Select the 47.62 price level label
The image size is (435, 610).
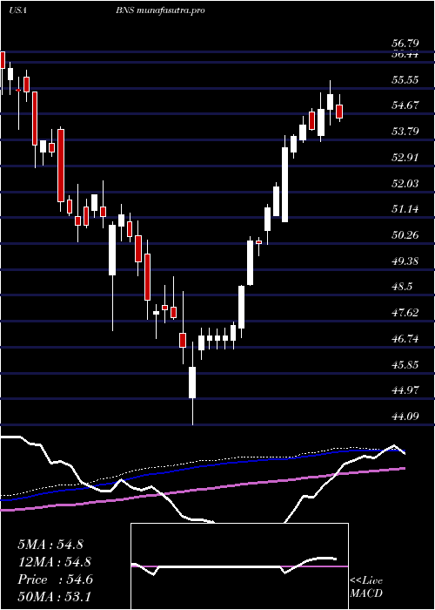click(x=405, y=312)
